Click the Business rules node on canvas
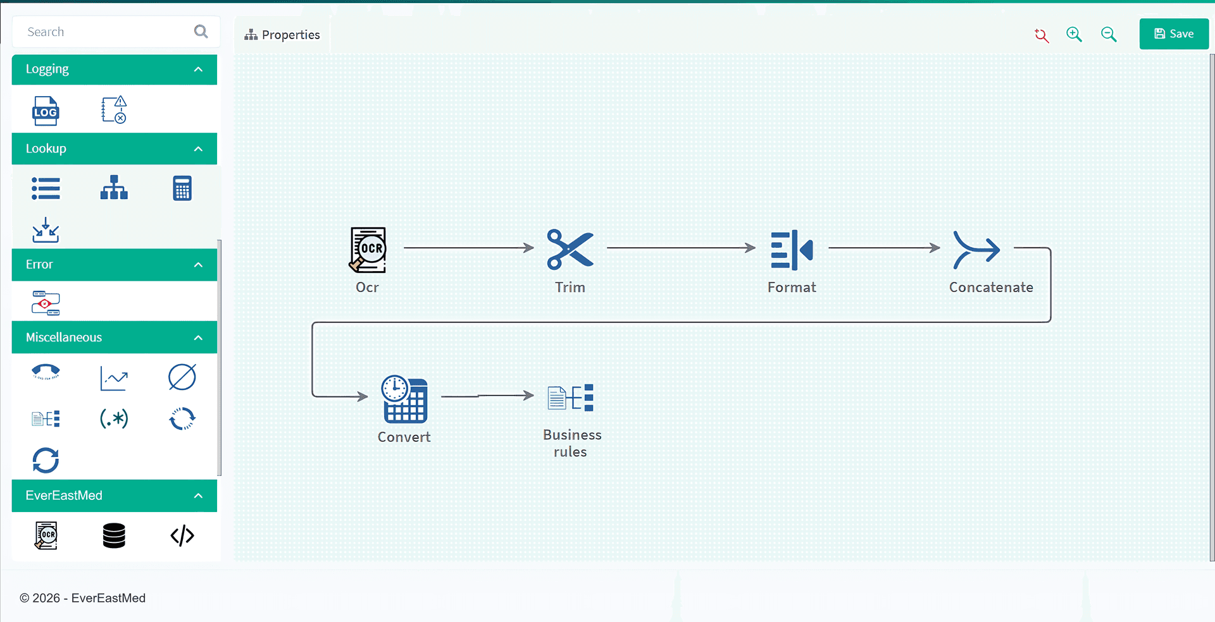The width and height of the screenshot is (1215, 622). pyautogui.click(x=571, y=398)
